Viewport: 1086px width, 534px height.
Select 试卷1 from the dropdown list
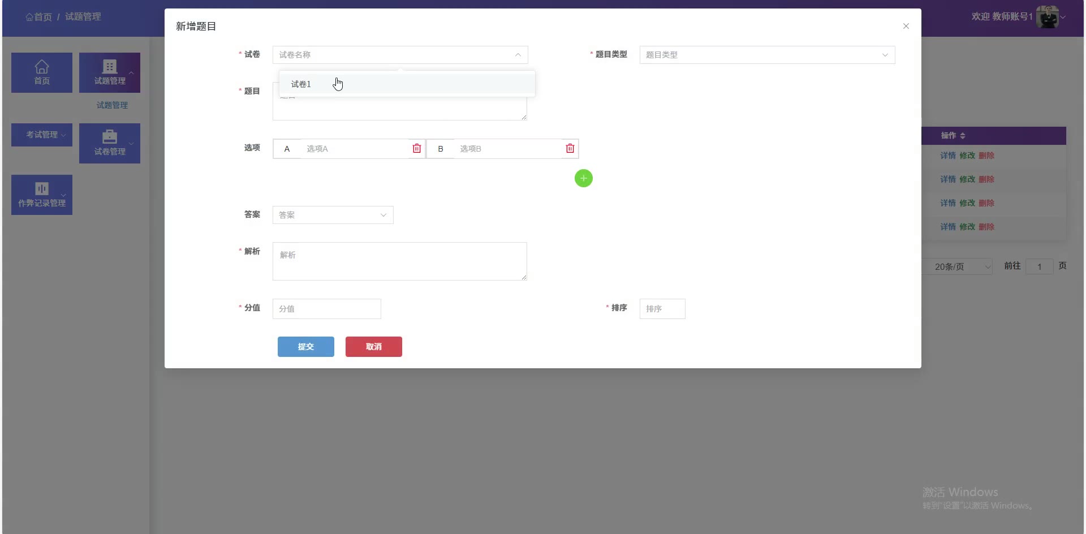coord(407,84)
